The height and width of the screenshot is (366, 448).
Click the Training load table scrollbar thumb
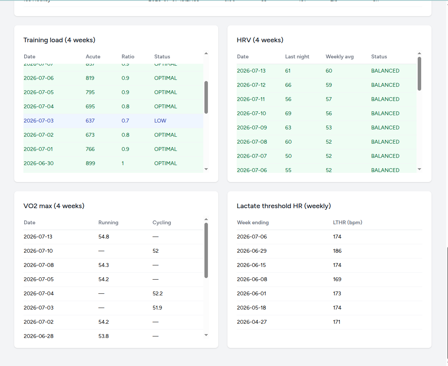click(206, 97)
